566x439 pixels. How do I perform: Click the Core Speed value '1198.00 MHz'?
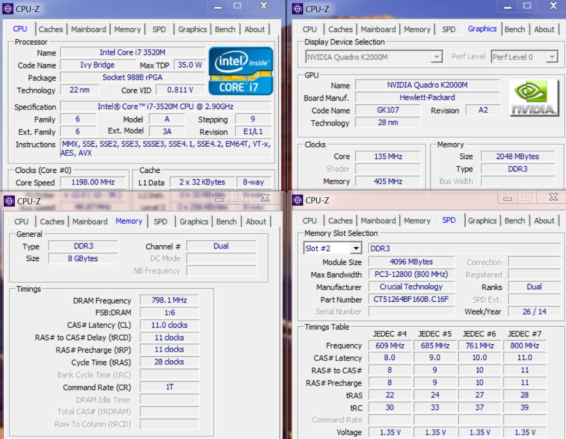click(x=93, y=182)
